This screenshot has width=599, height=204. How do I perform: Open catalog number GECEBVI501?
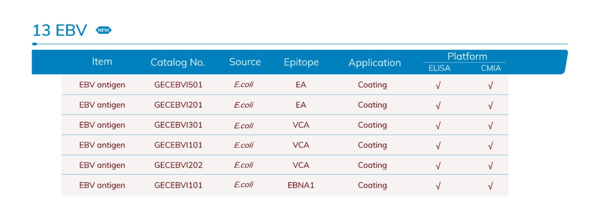178,85
